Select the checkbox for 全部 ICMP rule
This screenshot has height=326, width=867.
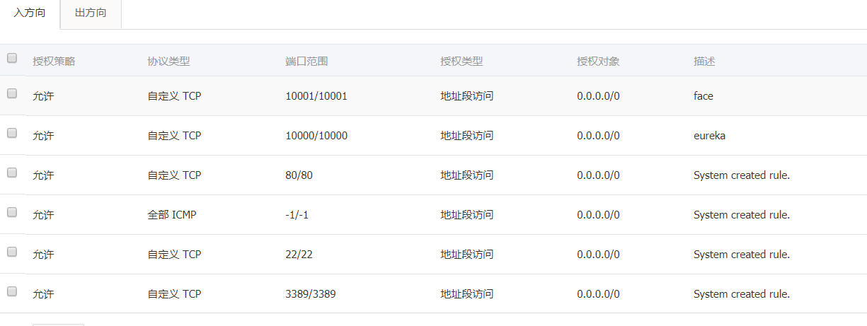(x=12, y=212)
